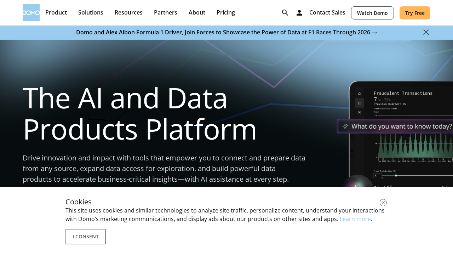Expand the Resources dropdown
Screen dimensions: 453x255
(128, 12)
